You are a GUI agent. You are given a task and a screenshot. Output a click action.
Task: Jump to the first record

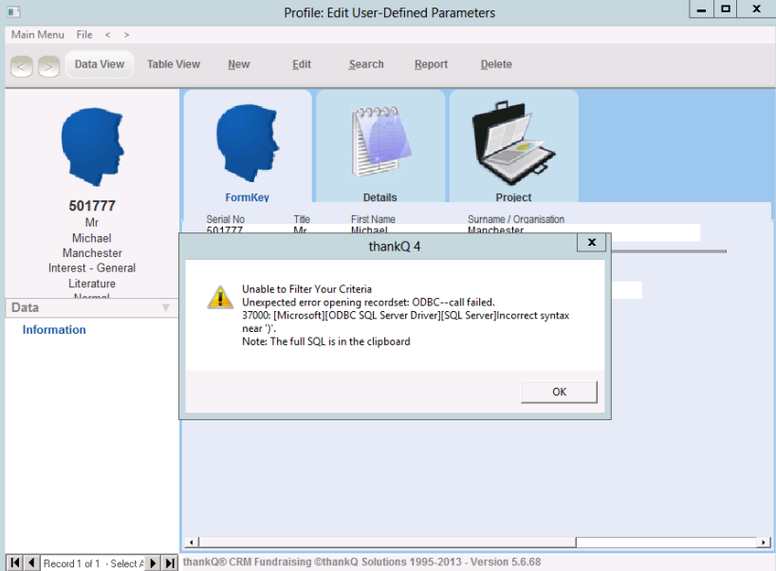pos(15,563)
